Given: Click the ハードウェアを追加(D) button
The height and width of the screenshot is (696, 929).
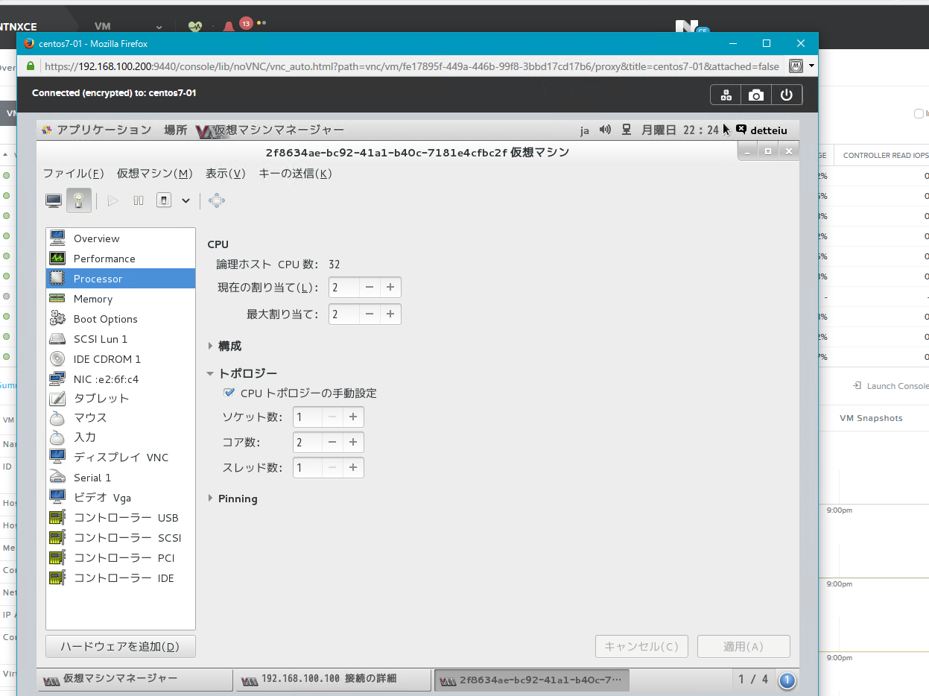Looking at the screenshot, I should point(121,646).
